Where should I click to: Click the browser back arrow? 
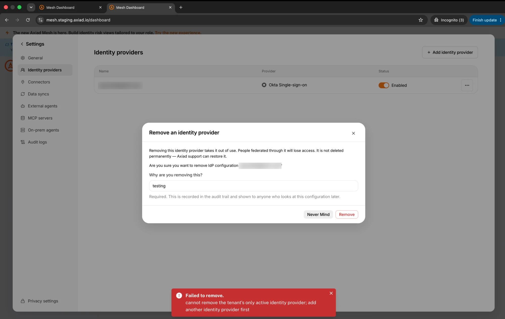pos(7,20)
